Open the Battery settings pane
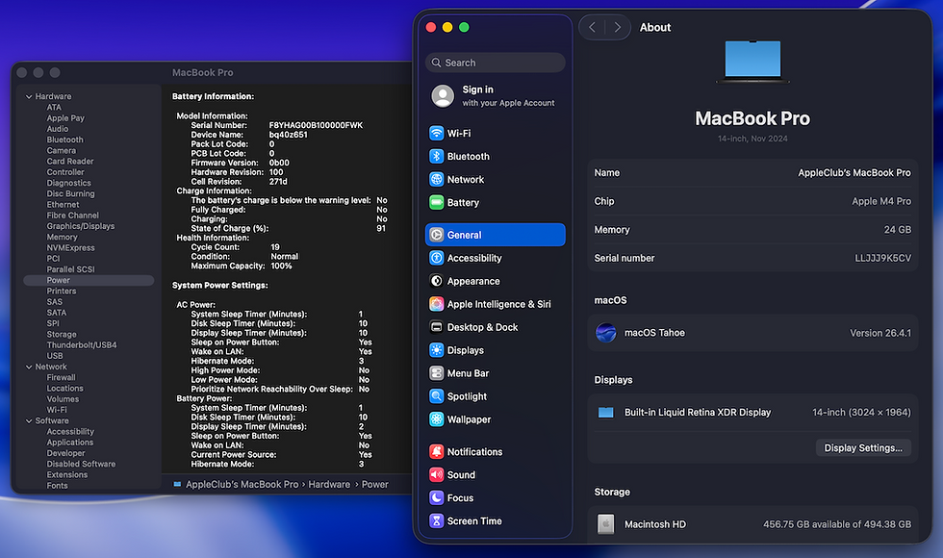The image size is (943, 558). [x=495, y=203]
